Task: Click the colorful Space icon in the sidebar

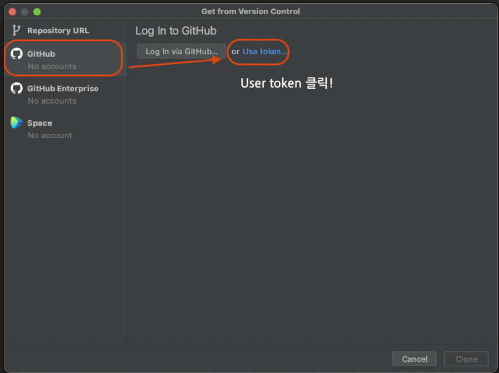Action: pos(16,123)
